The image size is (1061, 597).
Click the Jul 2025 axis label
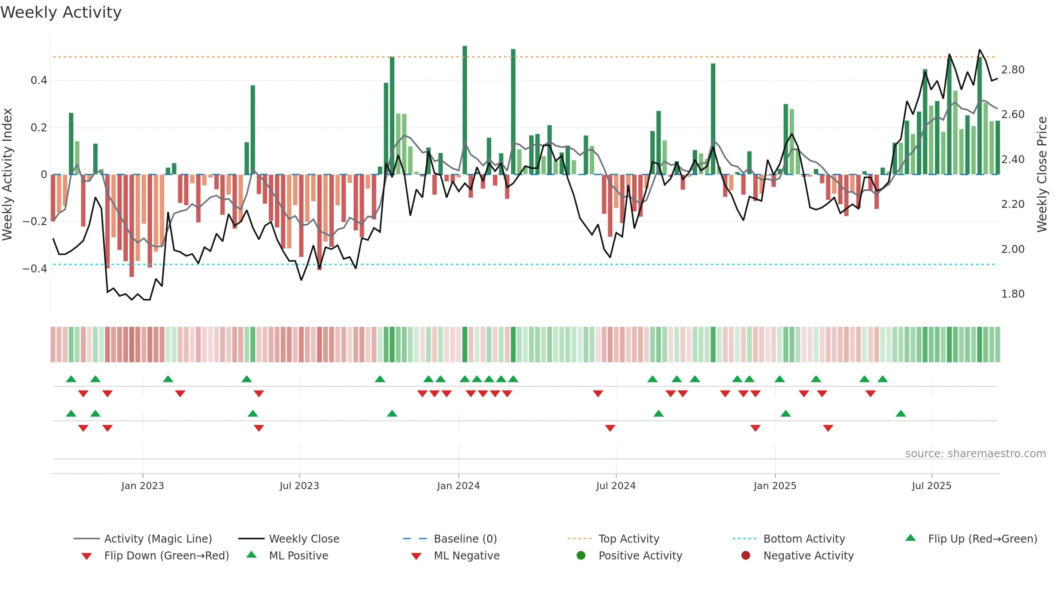coord(931,486)
